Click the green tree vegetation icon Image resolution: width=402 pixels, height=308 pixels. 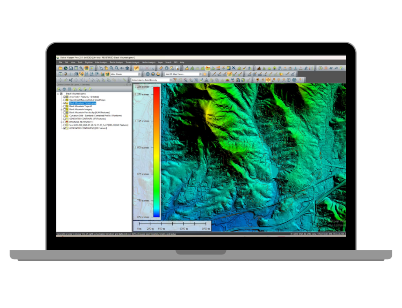click(x=274, y=68)
